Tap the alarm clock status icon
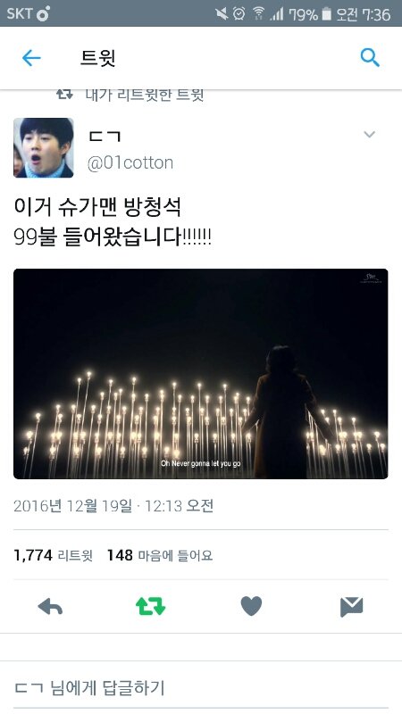Viewport: 402px width, 714px height. coord(239,13)
